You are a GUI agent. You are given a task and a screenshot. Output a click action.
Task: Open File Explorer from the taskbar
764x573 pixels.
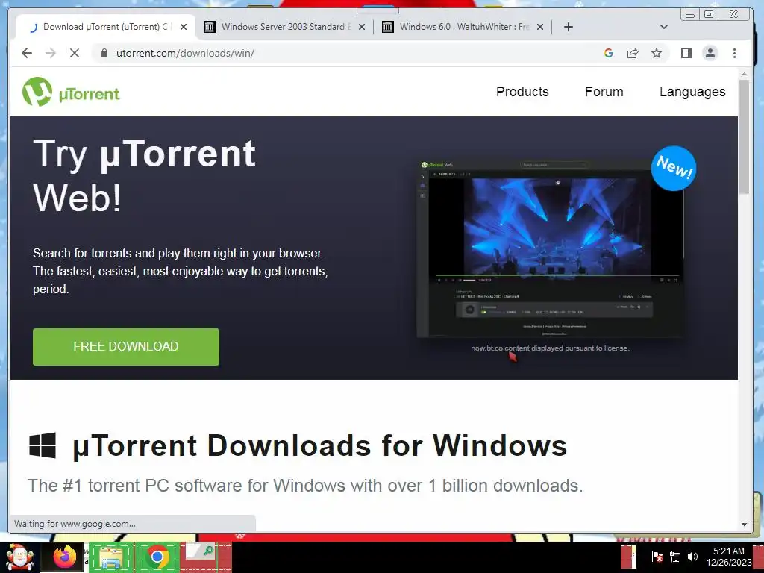click(x=111, y=557)
